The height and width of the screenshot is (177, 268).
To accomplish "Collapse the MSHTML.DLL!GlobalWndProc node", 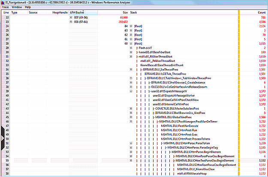I will point(131,117).
